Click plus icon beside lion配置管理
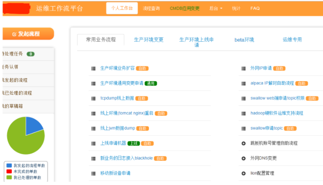The width and height of the screenshot is (323, 185). pos(243,173)
